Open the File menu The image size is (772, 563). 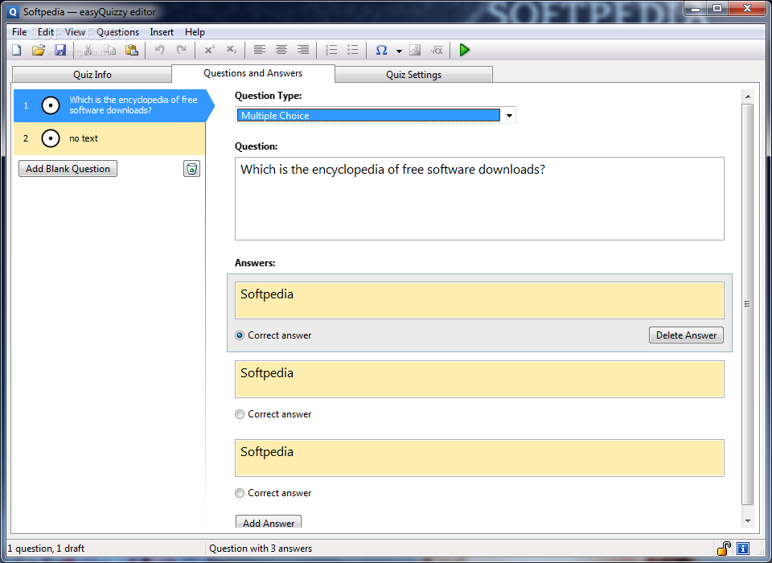pyautogui.click(x=19, y=32)
